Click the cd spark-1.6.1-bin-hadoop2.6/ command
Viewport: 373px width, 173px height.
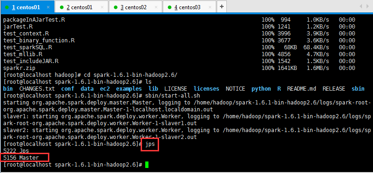[x=130, y=75]
